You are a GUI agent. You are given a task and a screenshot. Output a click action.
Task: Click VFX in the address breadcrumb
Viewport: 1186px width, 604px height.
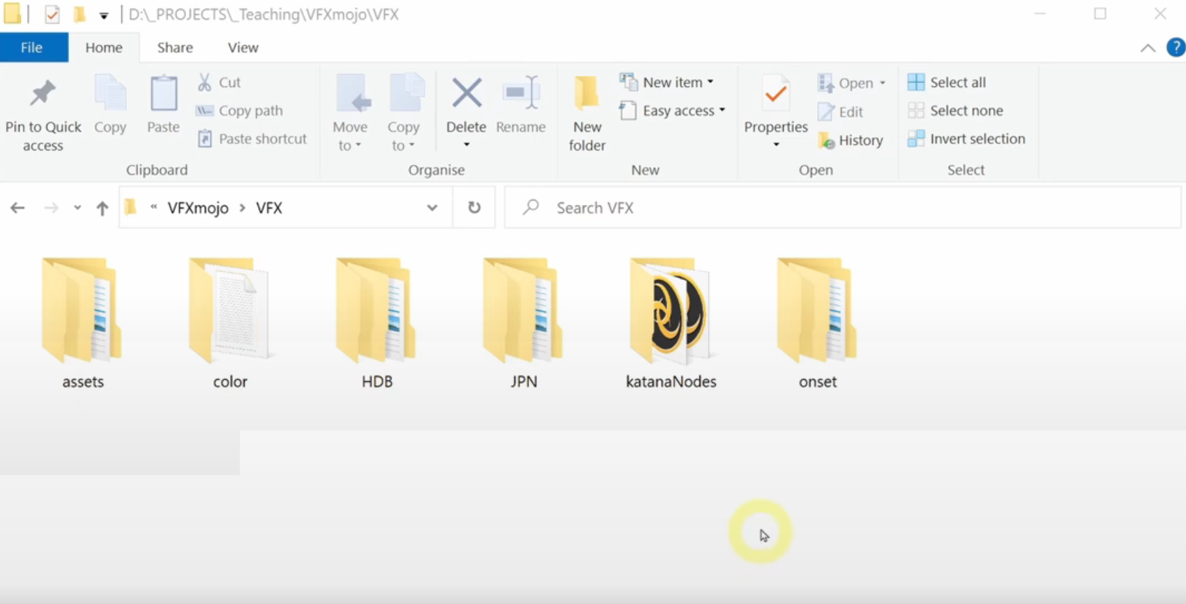(x=269, y=208)
